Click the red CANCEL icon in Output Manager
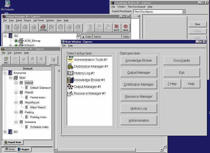Screen dimensions: 210x153 coord(125,28)
